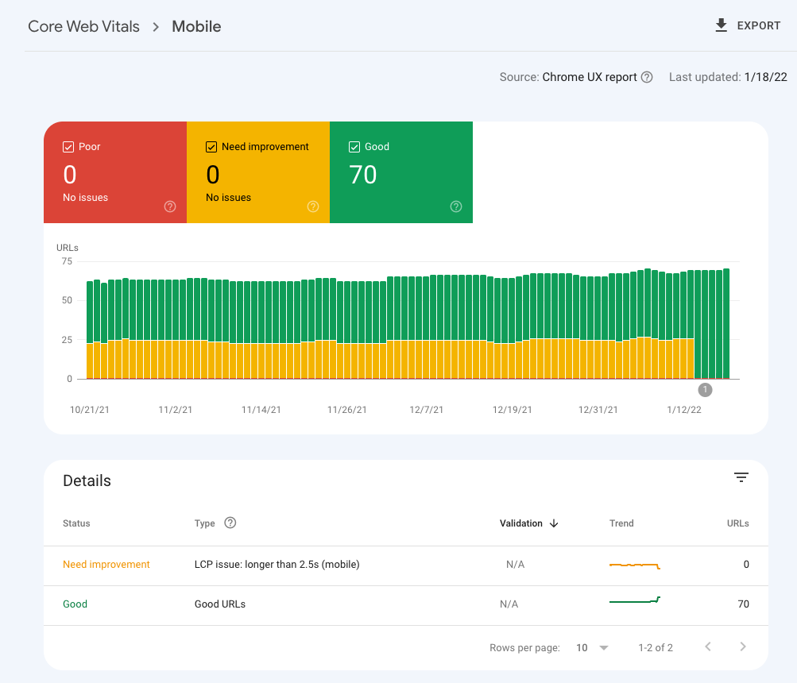Toggle the Need improvement checkbox
The height and width of the screenshot is (683, 797).
pyautogui.click(x=211, y=147)
